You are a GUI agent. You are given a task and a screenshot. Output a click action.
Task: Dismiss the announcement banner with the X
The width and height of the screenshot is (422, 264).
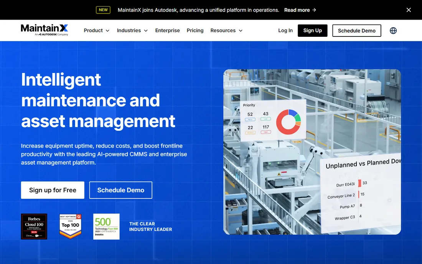pyautogui.click(x=409, y=10)
